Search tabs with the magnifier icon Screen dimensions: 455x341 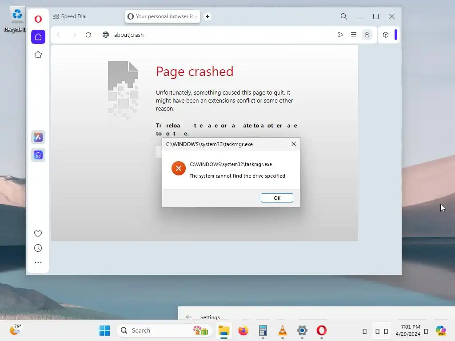click(x=343, y=16)
